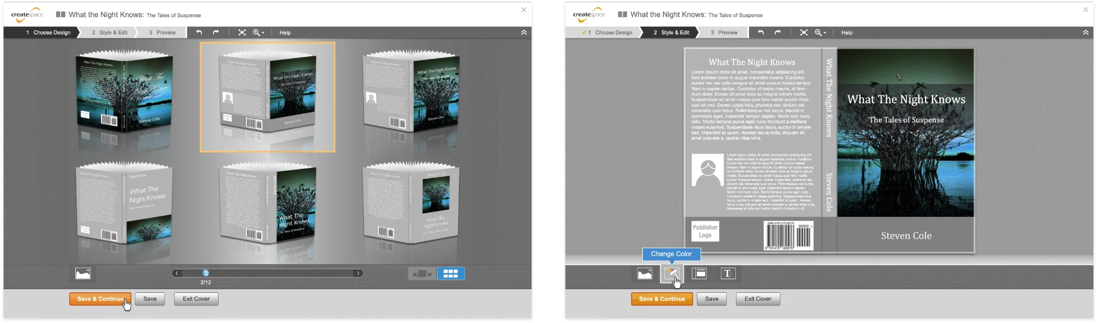Screen dimensions: 1097x323
Task: Collapse the toolbar with double chevron in Style & Edit window
Action: pyautogui.click(x=1086, y=33)
